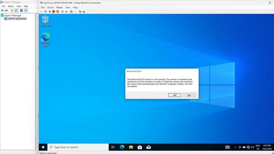The height and width of the screenshot is (154, 274).
Task: Click No in the Microsoft iSCSI dialog
Action: [189, 95]
